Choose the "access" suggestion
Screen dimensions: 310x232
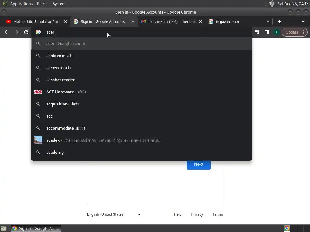pos(142,68)
